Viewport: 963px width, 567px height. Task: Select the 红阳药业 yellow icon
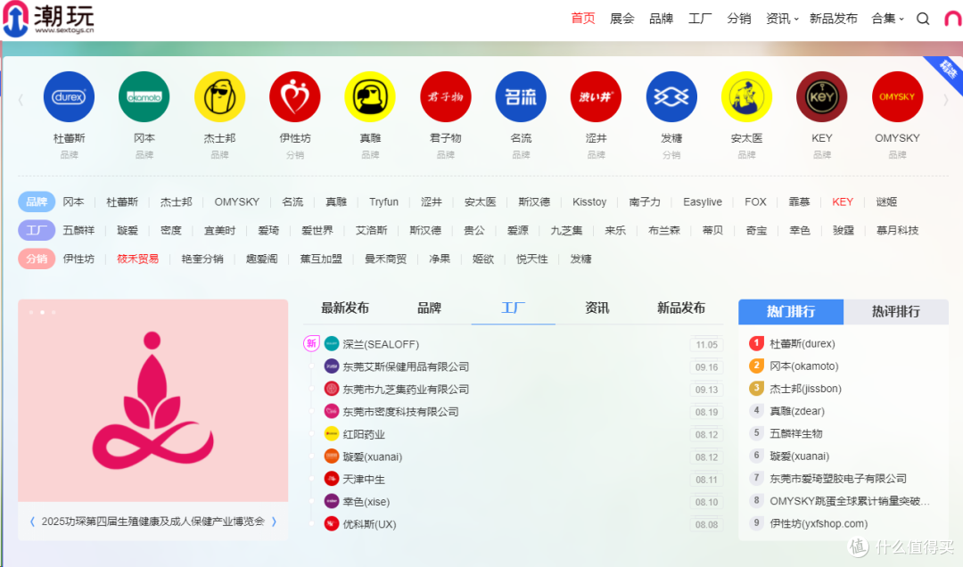(x=332, y=433)
